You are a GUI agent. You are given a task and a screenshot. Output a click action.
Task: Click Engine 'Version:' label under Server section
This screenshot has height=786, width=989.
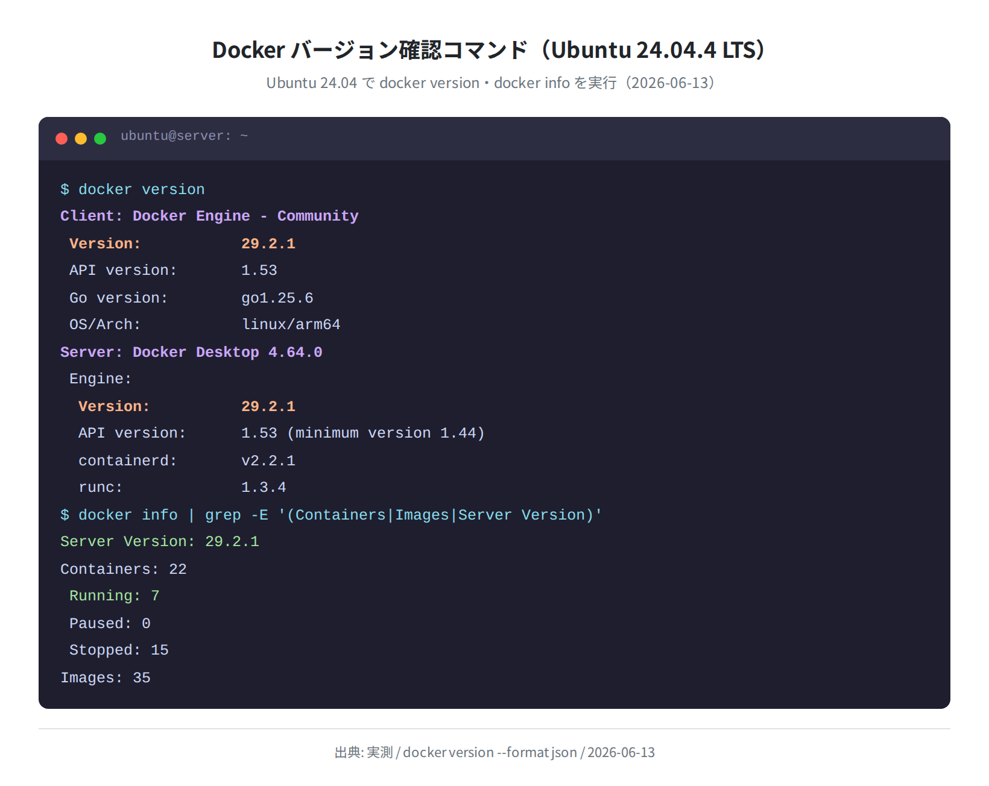click(x=114, y=406)
